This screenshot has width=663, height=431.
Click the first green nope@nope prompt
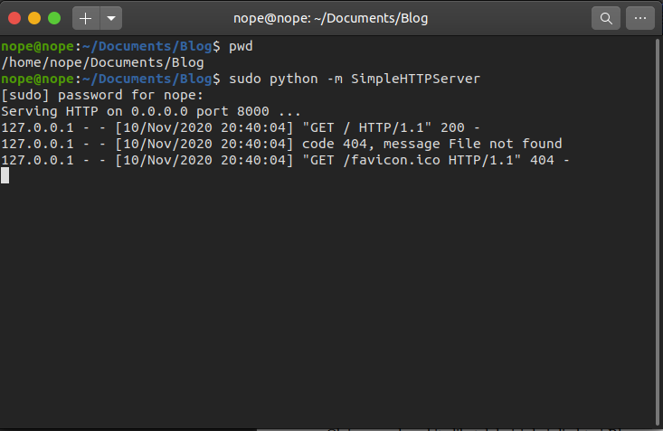click(38, 46)
